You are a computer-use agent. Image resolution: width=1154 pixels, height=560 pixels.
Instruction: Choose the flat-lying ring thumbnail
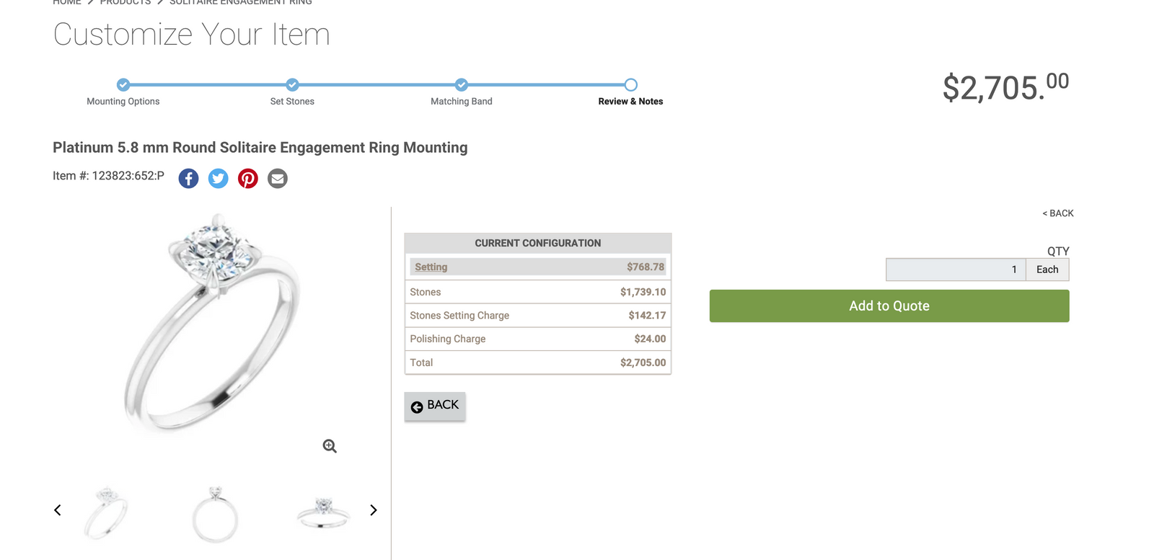coord(323,512)
